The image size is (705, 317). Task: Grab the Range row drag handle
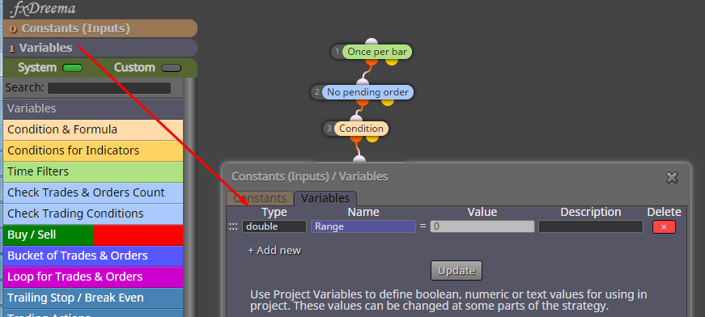233,226
